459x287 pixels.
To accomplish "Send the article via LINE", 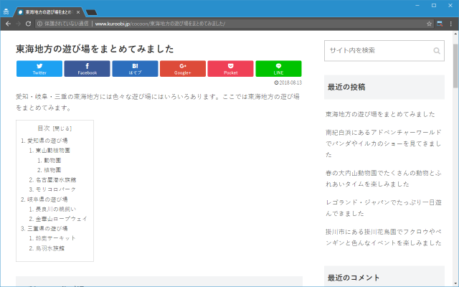I will [278, 69].
